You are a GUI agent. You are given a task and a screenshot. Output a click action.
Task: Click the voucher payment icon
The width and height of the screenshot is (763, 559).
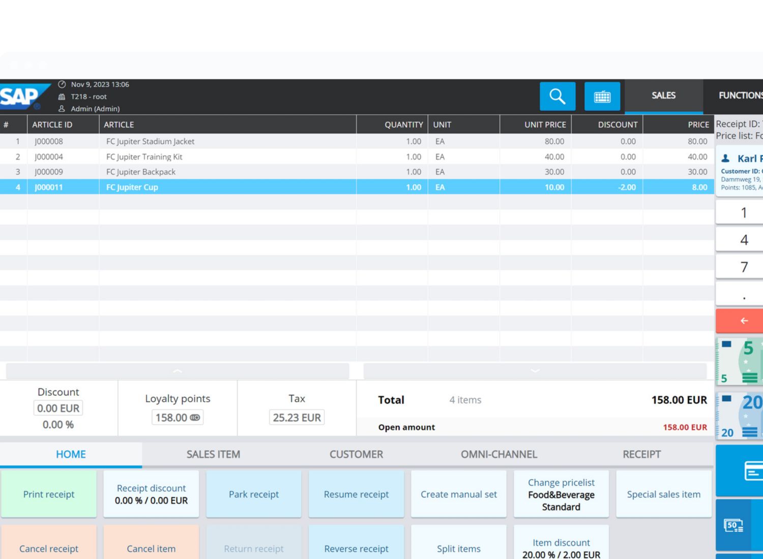[733, 525]
